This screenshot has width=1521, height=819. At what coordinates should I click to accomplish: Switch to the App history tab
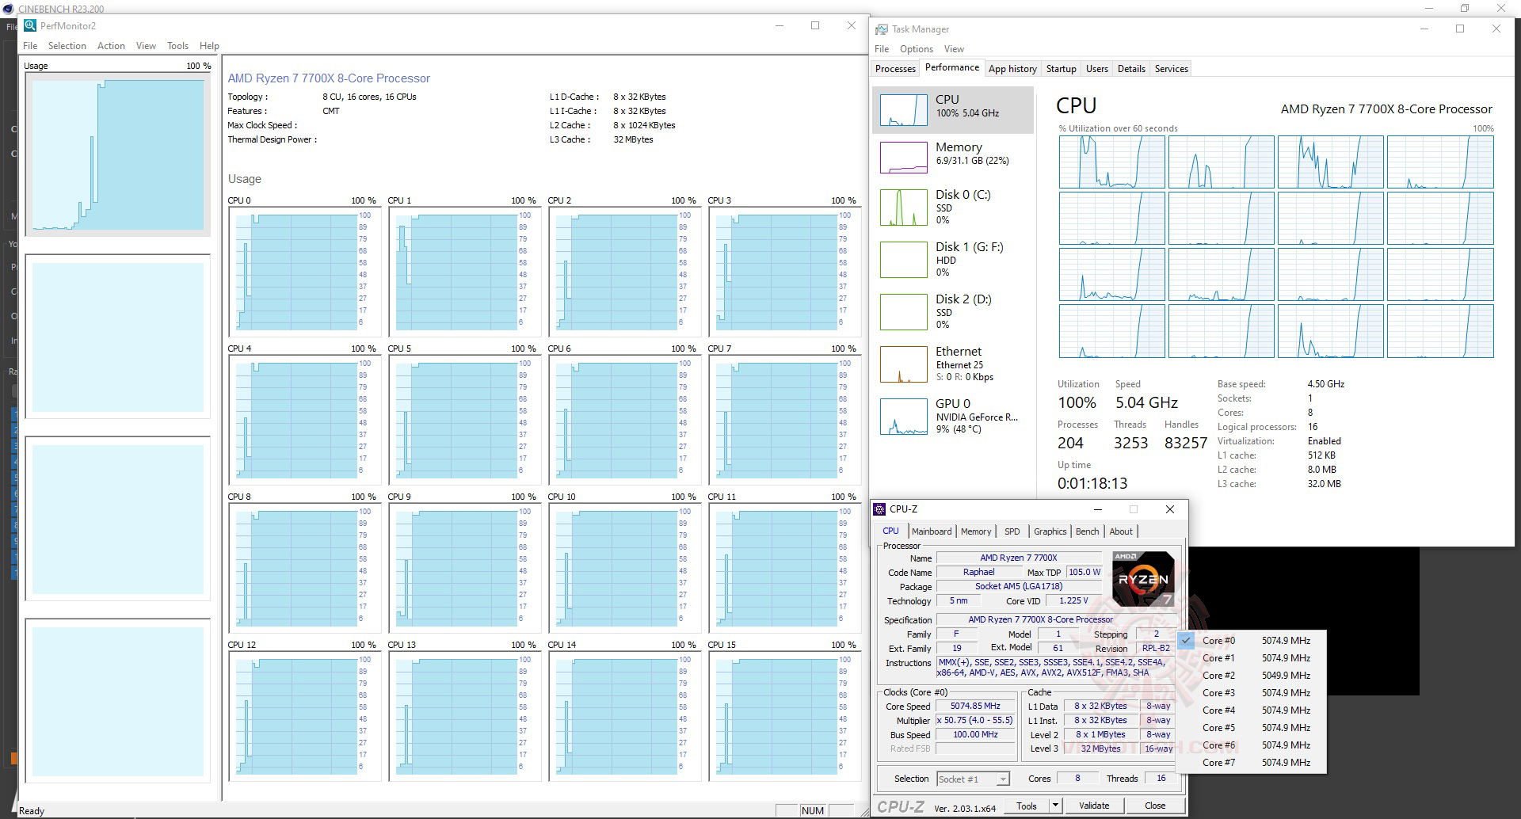tap(1012, 69)
